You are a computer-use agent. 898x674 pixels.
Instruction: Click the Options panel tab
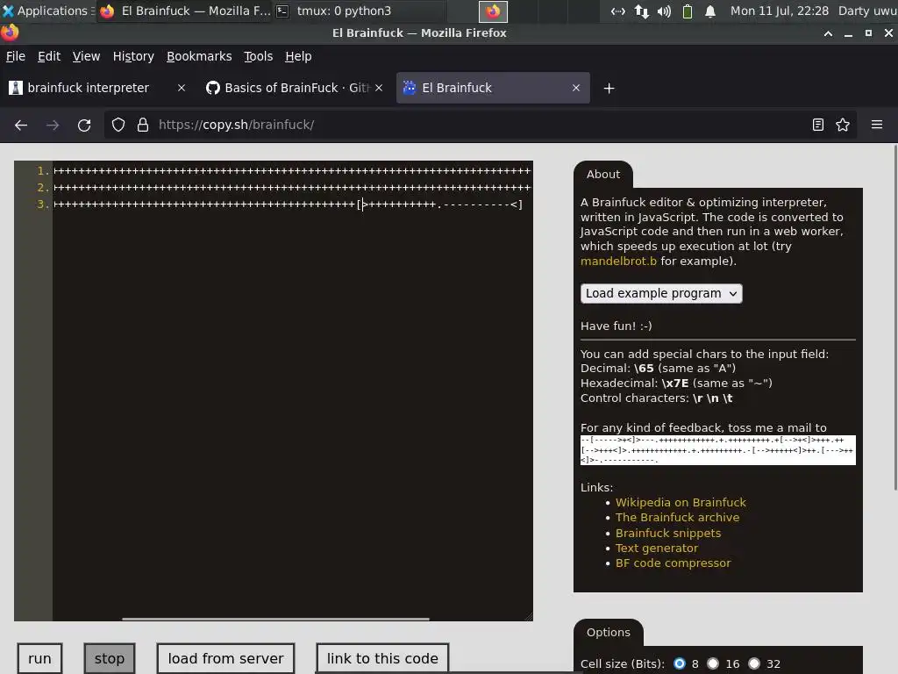pos(609,632)
